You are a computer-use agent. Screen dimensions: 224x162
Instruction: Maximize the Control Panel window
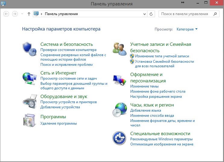[x=206, y=2]
